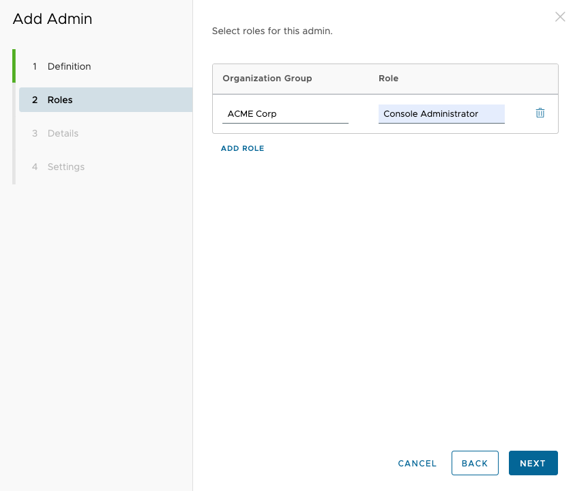Jump to the Details step

[63, 133]
